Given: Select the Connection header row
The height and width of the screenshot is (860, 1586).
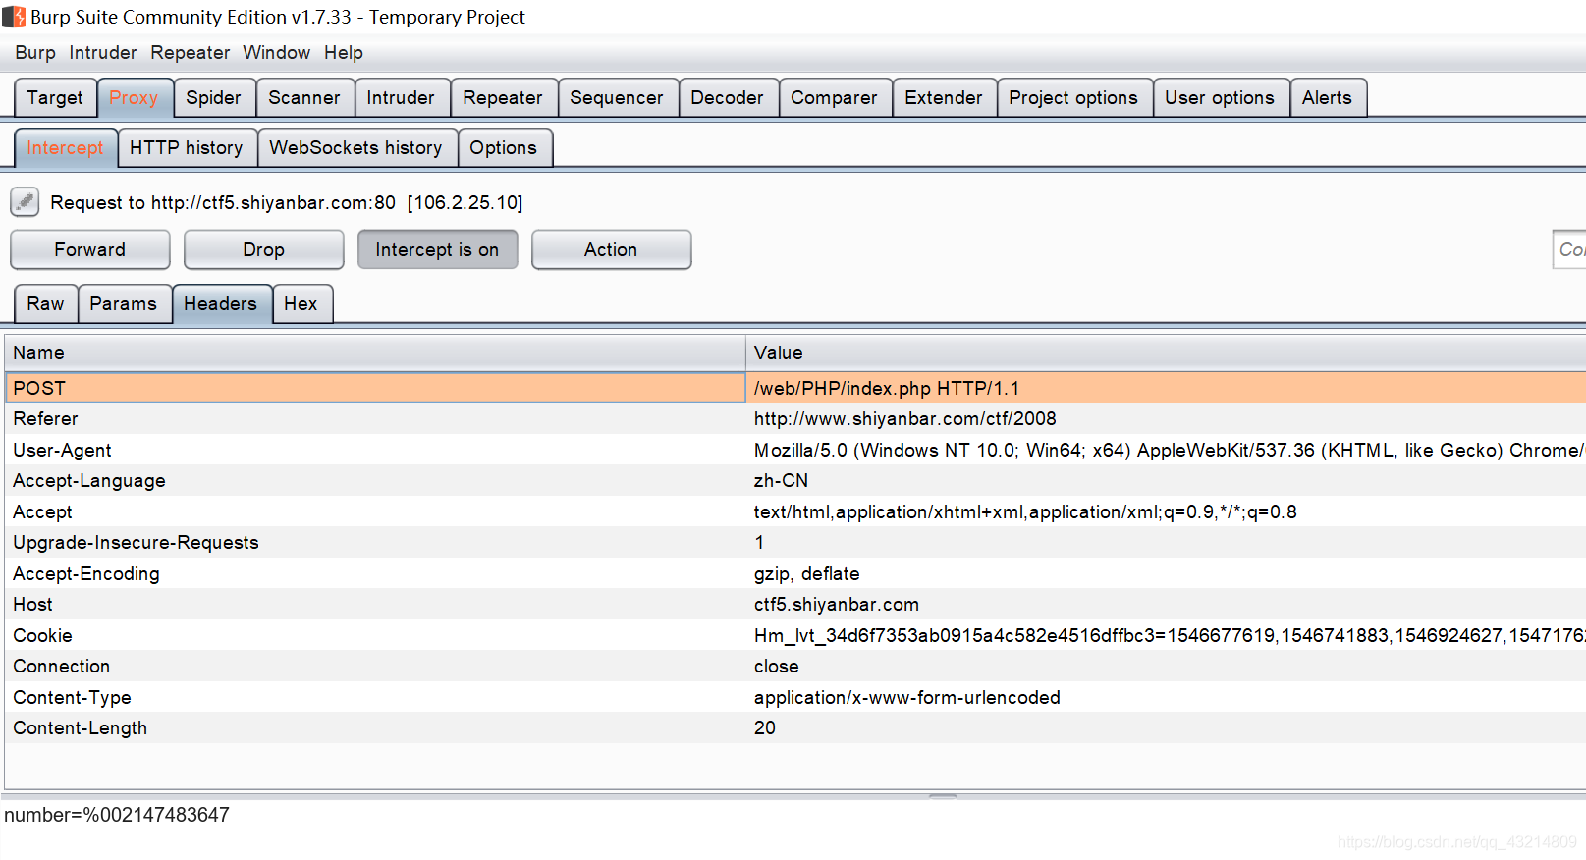Looking at the screenshot, I should coord(795,667).
